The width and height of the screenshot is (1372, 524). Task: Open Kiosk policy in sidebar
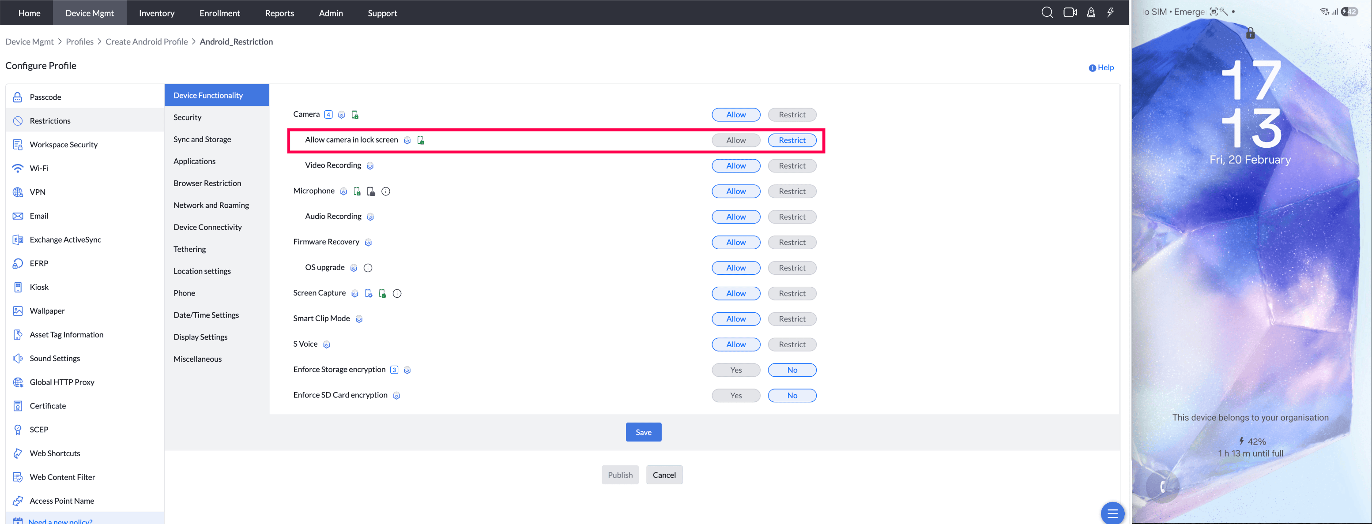39,287
